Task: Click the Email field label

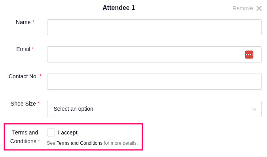Action: point(23,49)
